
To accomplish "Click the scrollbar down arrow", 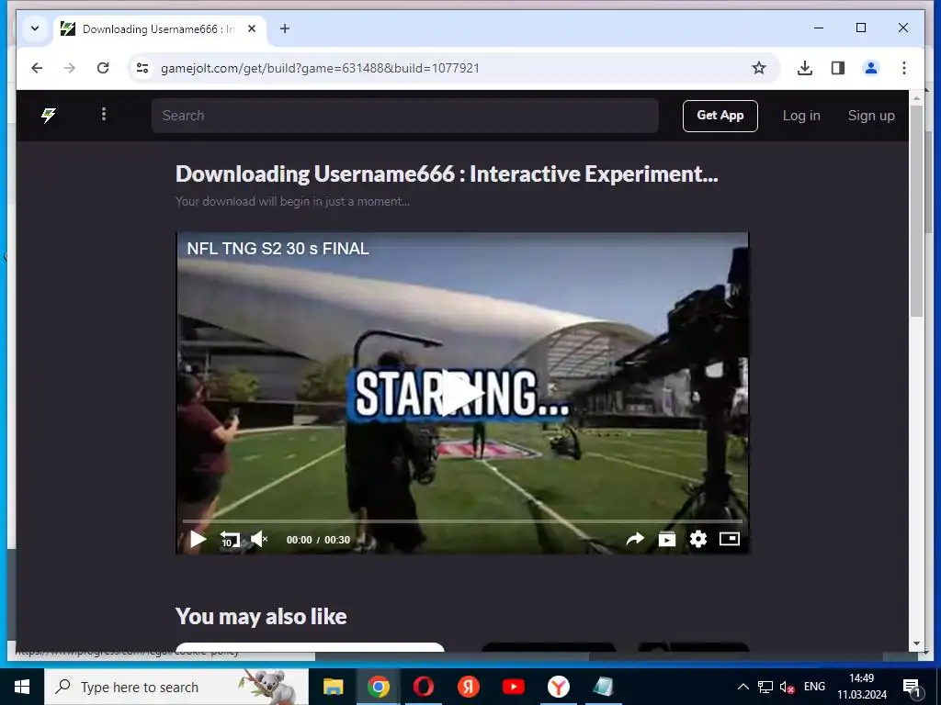I will [x=916, y=643].
